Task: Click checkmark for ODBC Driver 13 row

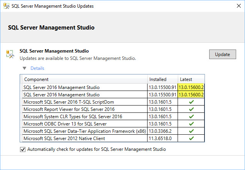Action: click(191, 124)
